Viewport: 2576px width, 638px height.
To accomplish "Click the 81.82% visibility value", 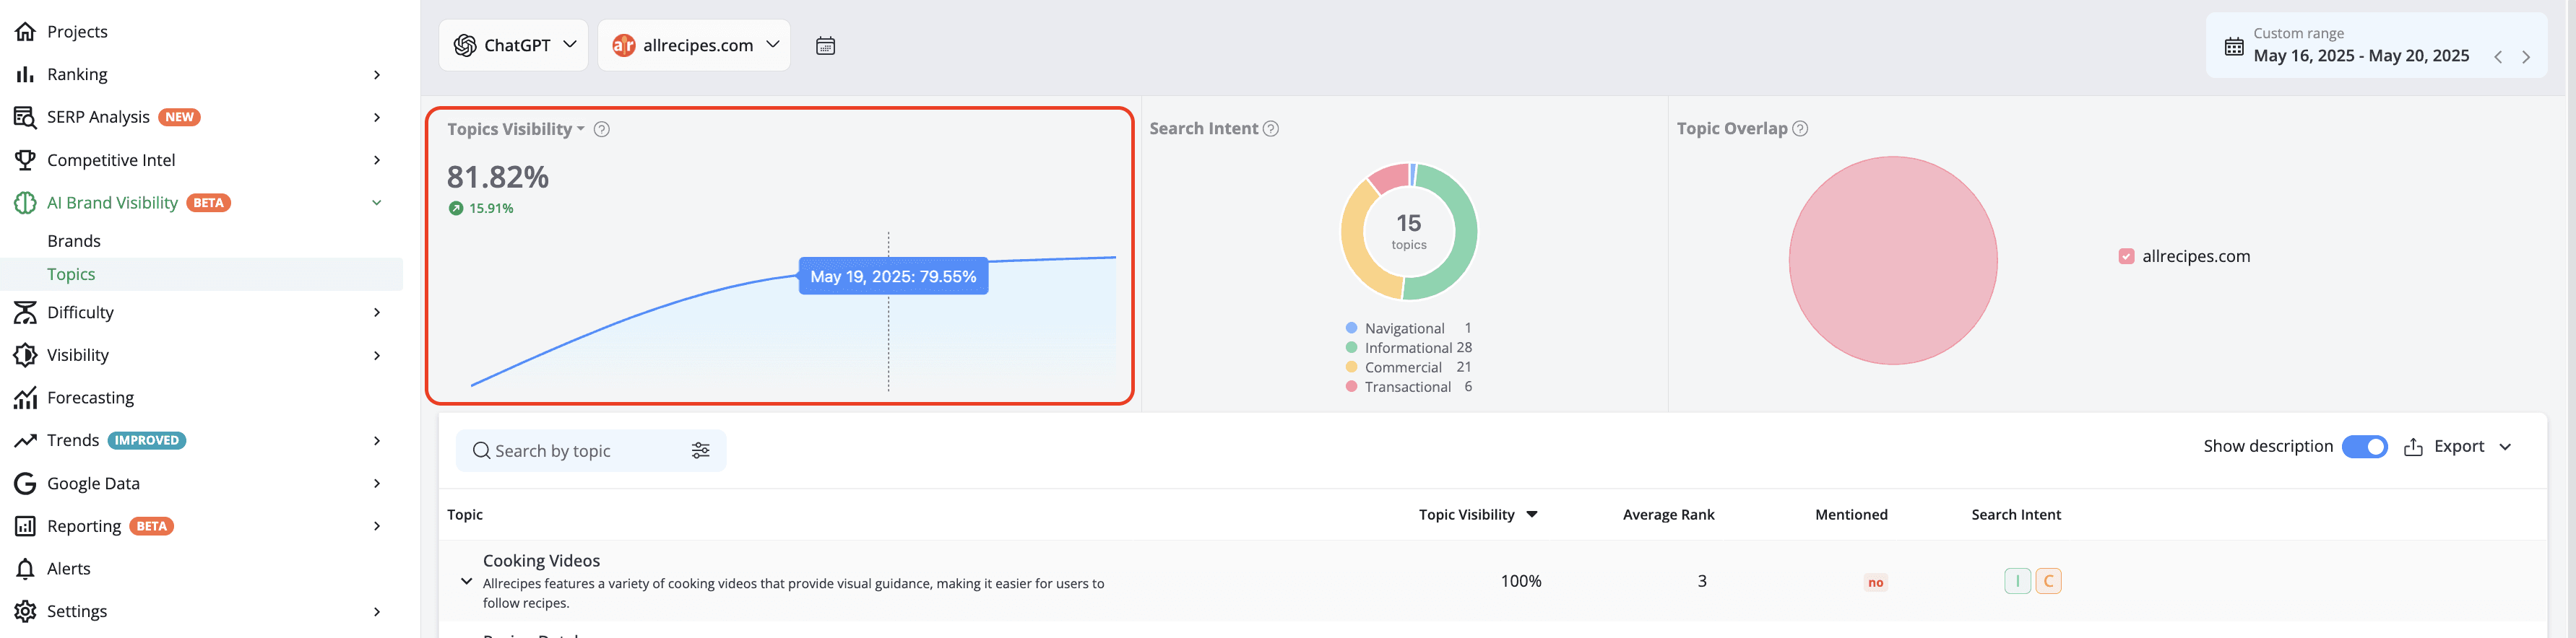I will [x=498, y=177].
